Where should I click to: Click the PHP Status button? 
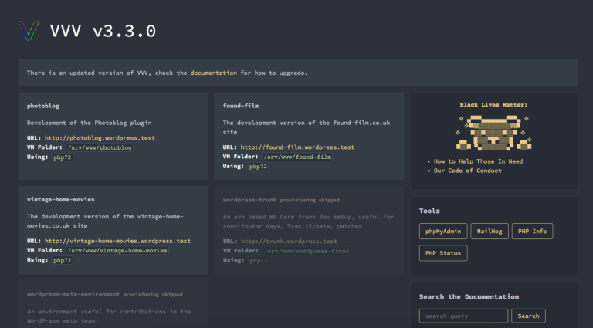point(443,253)
